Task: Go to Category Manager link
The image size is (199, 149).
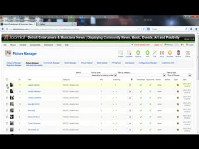Action: click(14, 63)
